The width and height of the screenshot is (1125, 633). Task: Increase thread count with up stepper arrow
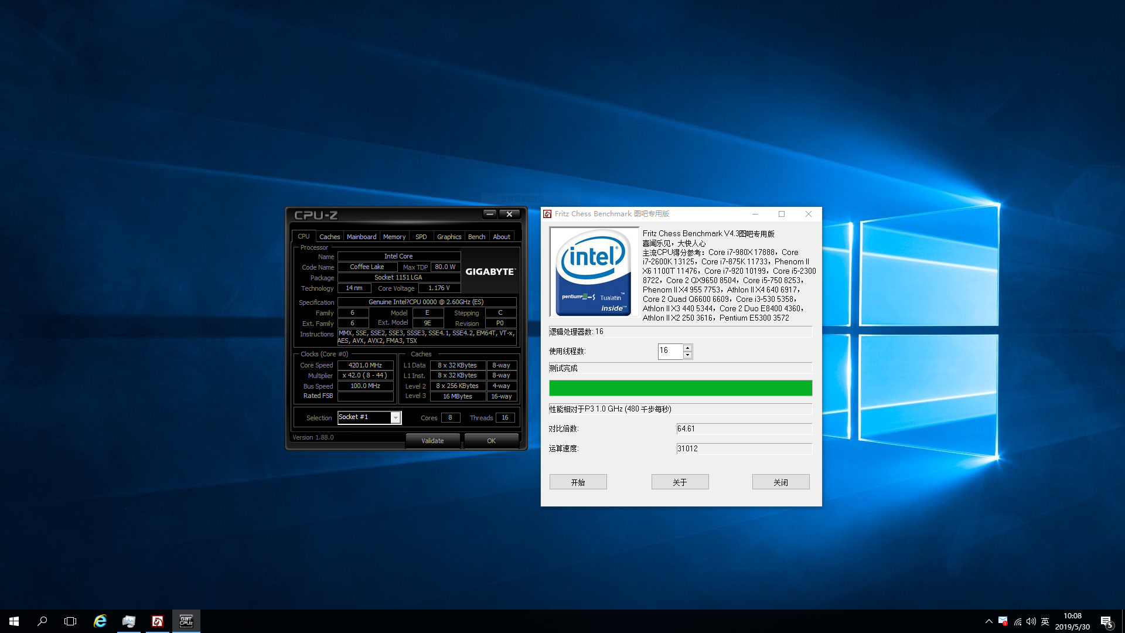(688, 348)
